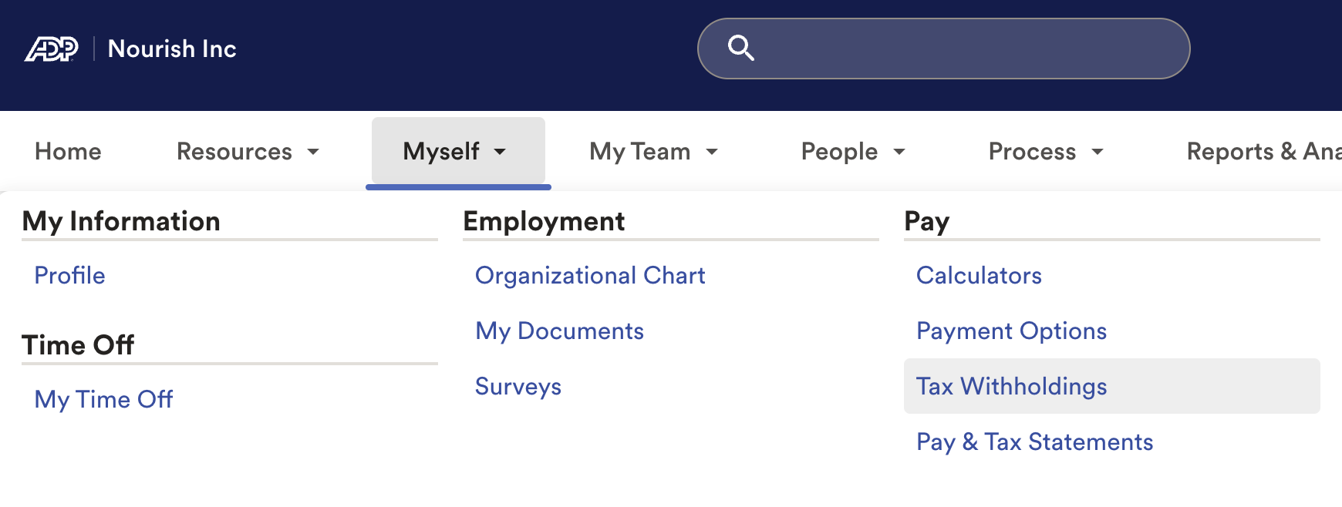Image resolution: width=1342 pixels, height=507 pixels.
Task: Expand the People menu
Action: click(853, 151)
